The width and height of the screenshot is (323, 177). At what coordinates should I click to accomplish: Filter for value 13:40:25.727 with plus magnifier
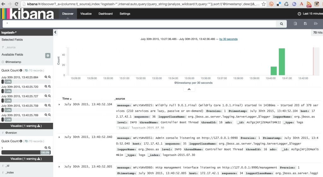pyautogui.click(x=46, y=96)
